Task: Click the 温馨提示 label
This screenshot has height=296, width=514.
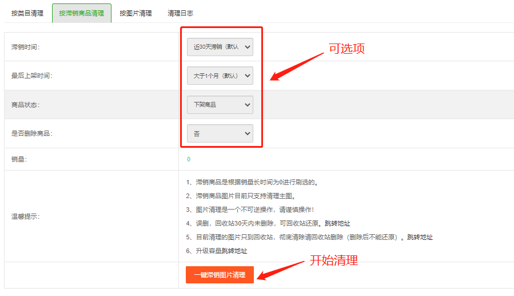Action: coord(25,216)
